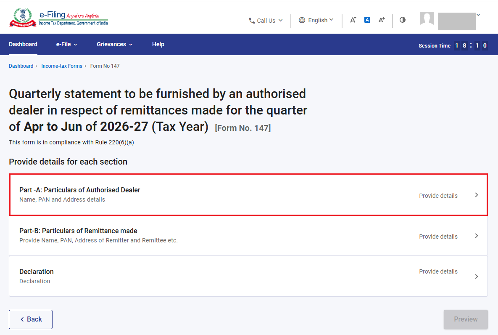This screenshot has width=498, height=335.
Task: Increase font size with A+ icon
Action: point(382,20)
